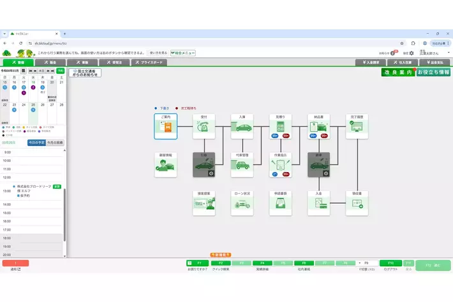Open the ローン状況 loan status icon
Viewport: 453px width, 302px height.
[242, 203]
